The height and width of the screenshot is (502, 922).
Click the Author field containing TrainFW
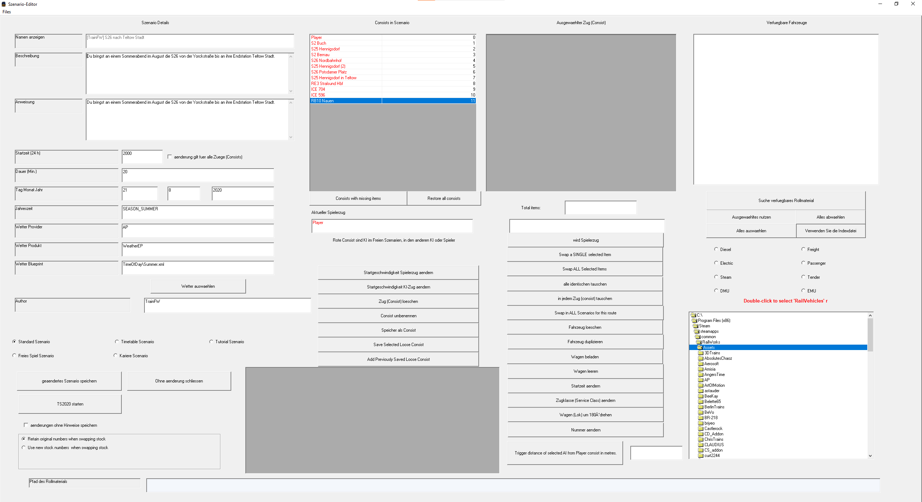pos(227,305)
